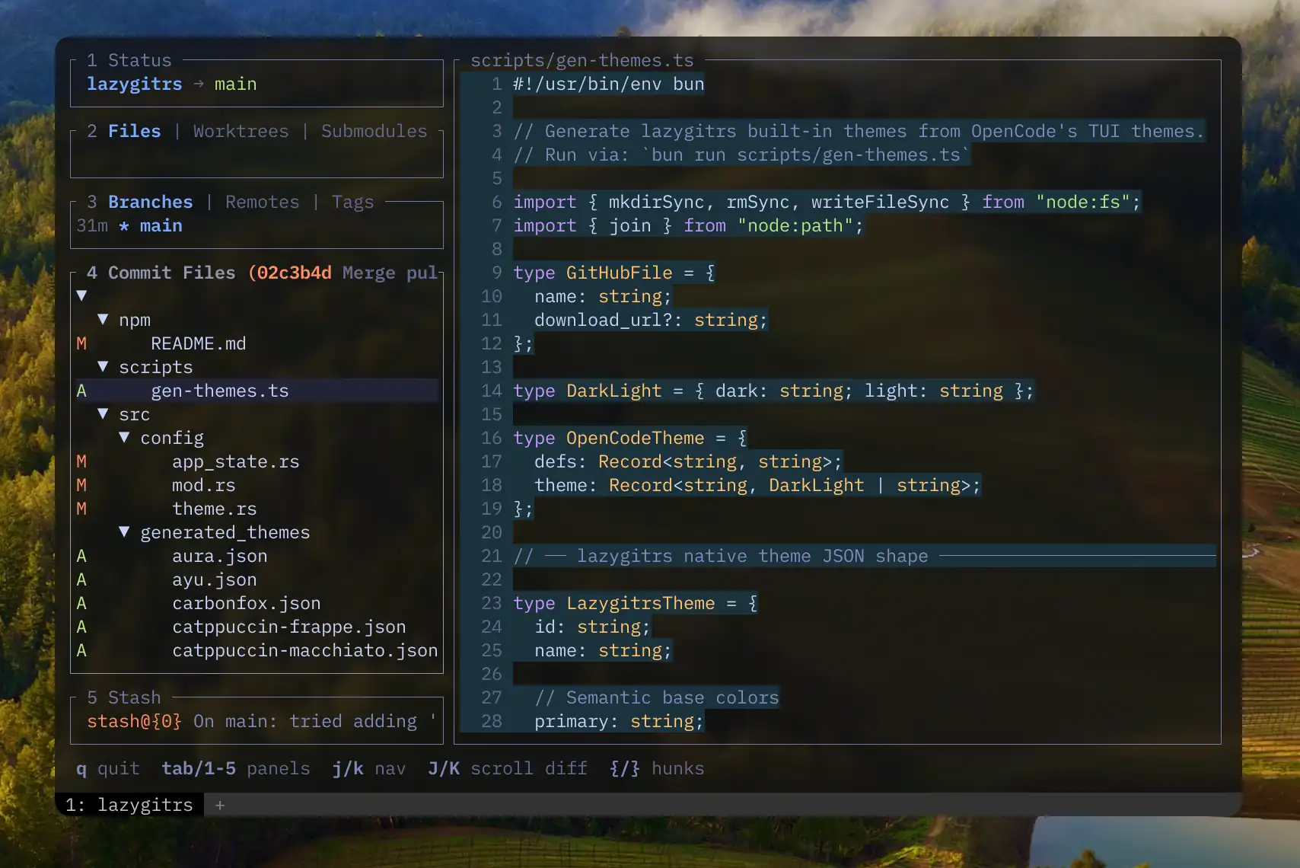
Task: Click the {/} hunks hint
Action: (657, 768)
